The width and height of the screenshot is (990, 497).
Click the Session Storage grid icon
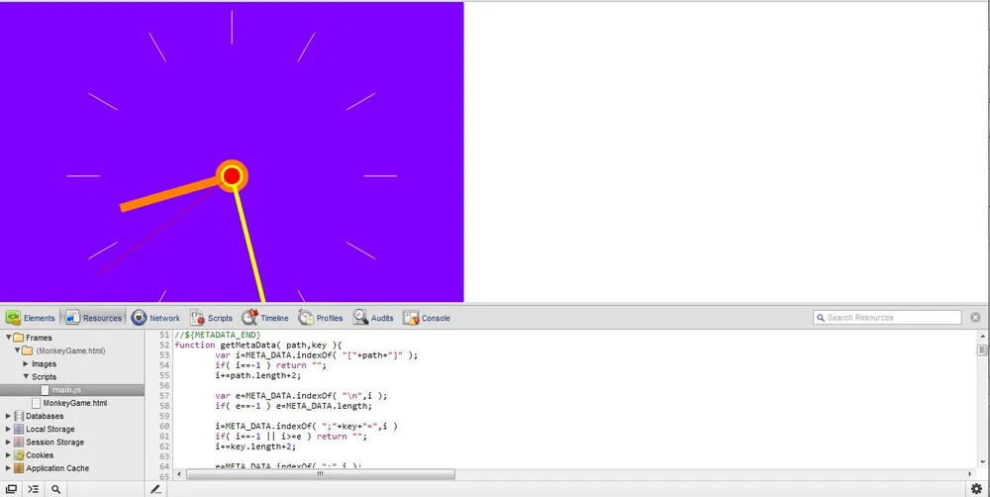click(18, 443)
